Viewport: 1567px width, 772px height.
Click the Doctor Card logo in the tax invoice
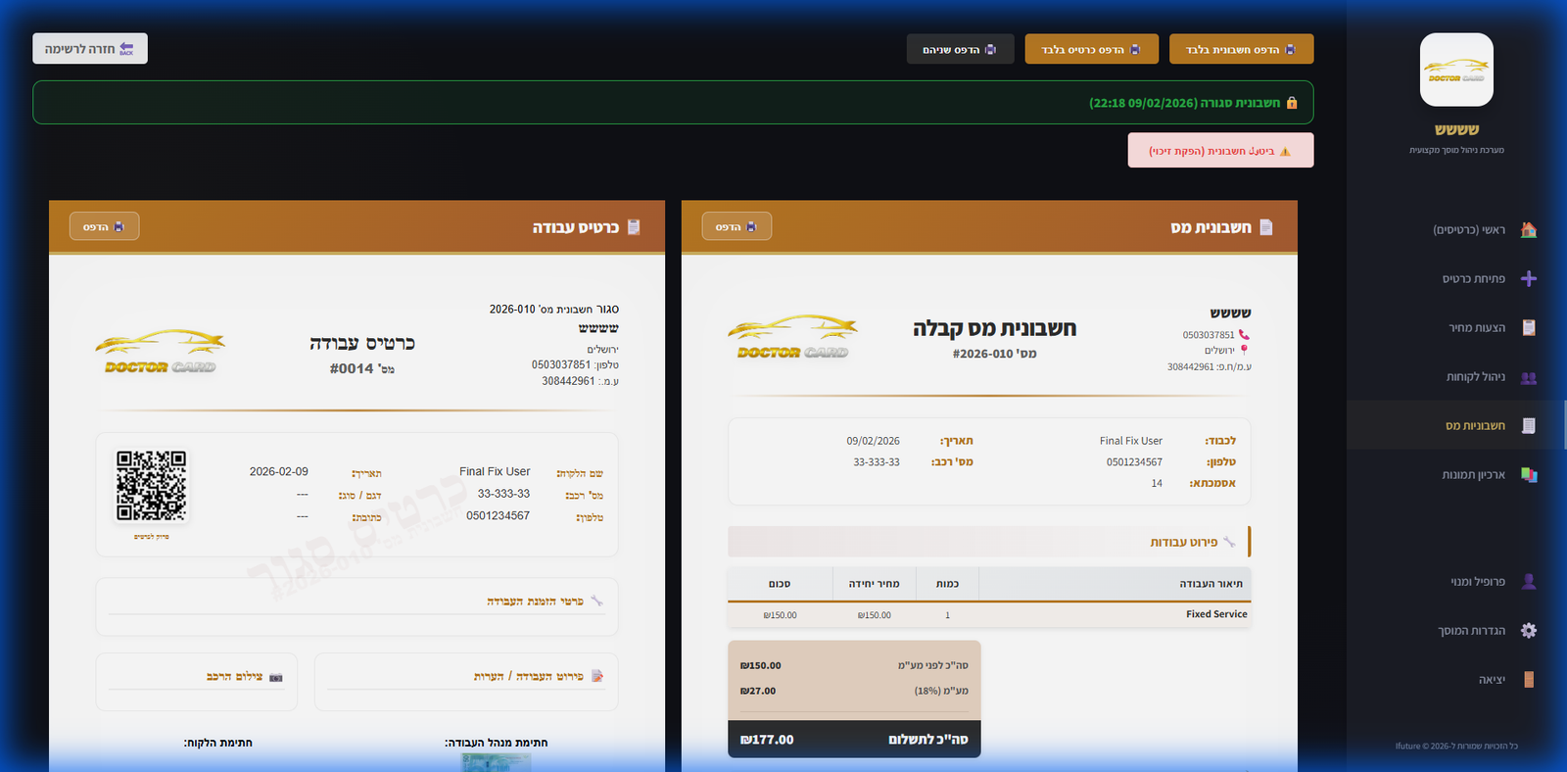[x=793, y=337]
